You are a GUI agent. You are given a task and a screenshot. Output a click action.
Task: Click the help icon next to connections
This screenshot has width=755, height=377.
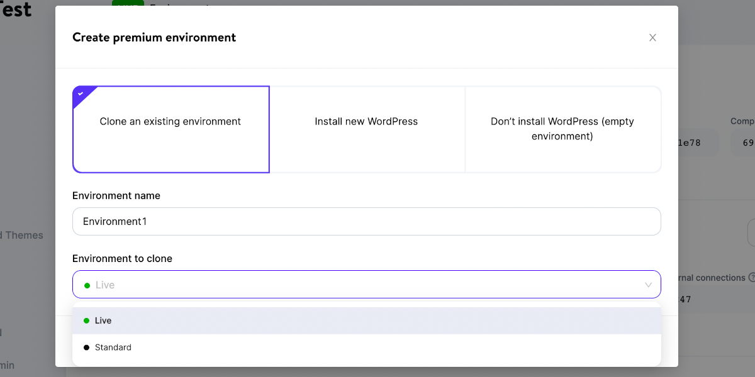tap(751, 278)
